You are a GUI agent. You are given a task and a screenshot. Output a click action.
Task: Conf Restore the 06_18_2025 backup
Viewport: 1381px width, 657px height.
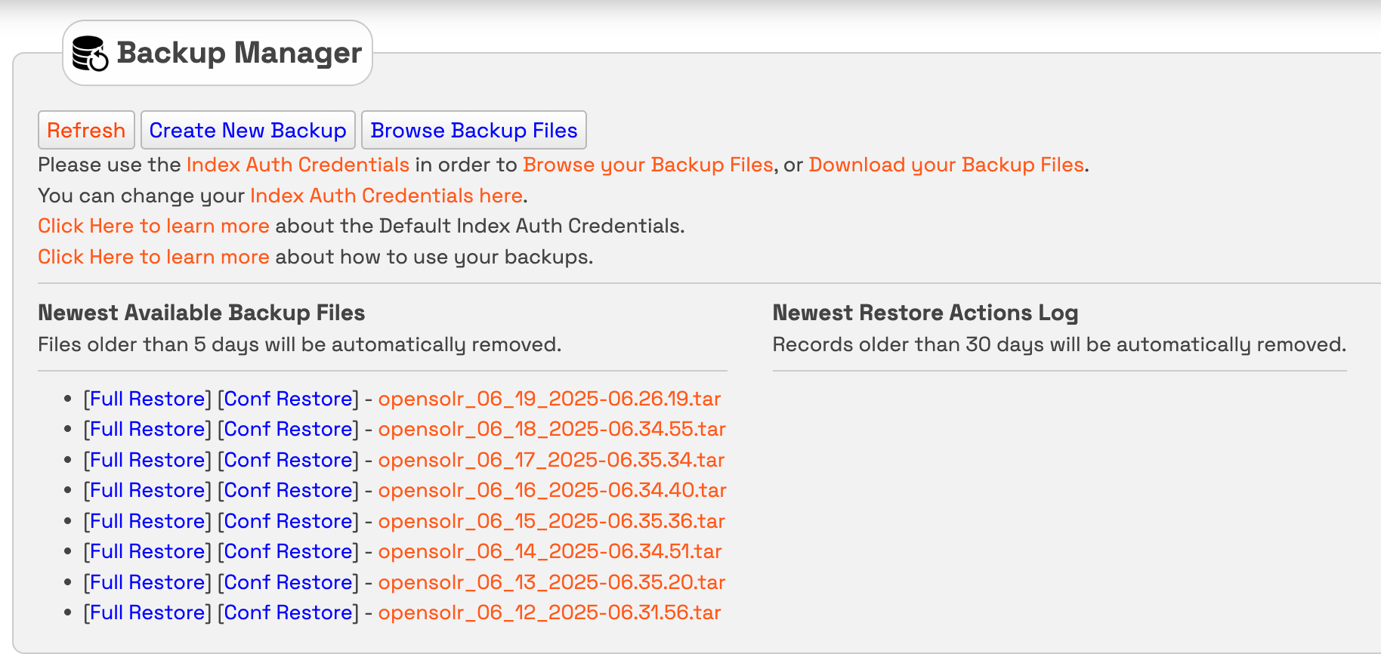[289, 429]
